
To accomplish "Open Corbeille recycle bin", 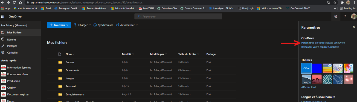I will tap(12, 52).
